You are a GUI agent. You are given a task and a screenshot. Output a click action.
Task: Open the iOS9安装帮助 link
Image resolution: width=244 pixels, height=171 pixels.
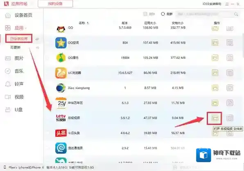coord(212,4)
